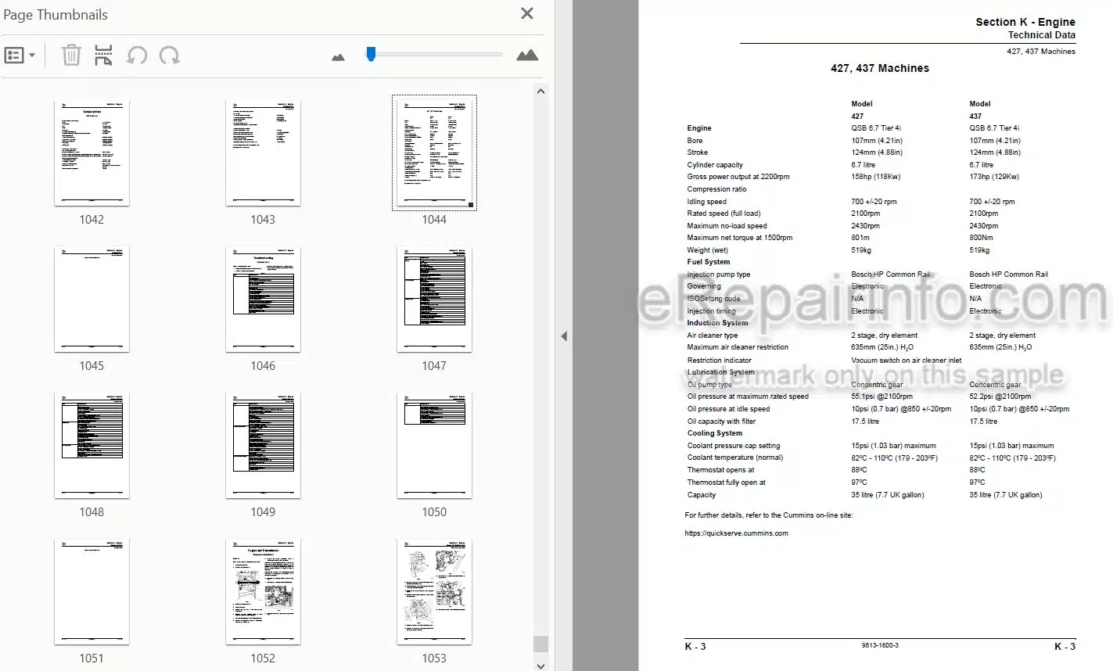This screenshot has height=671, width=1113.
Task: Enlarge thumbnails with large mountain icon
Action: [x=527, y=55]
